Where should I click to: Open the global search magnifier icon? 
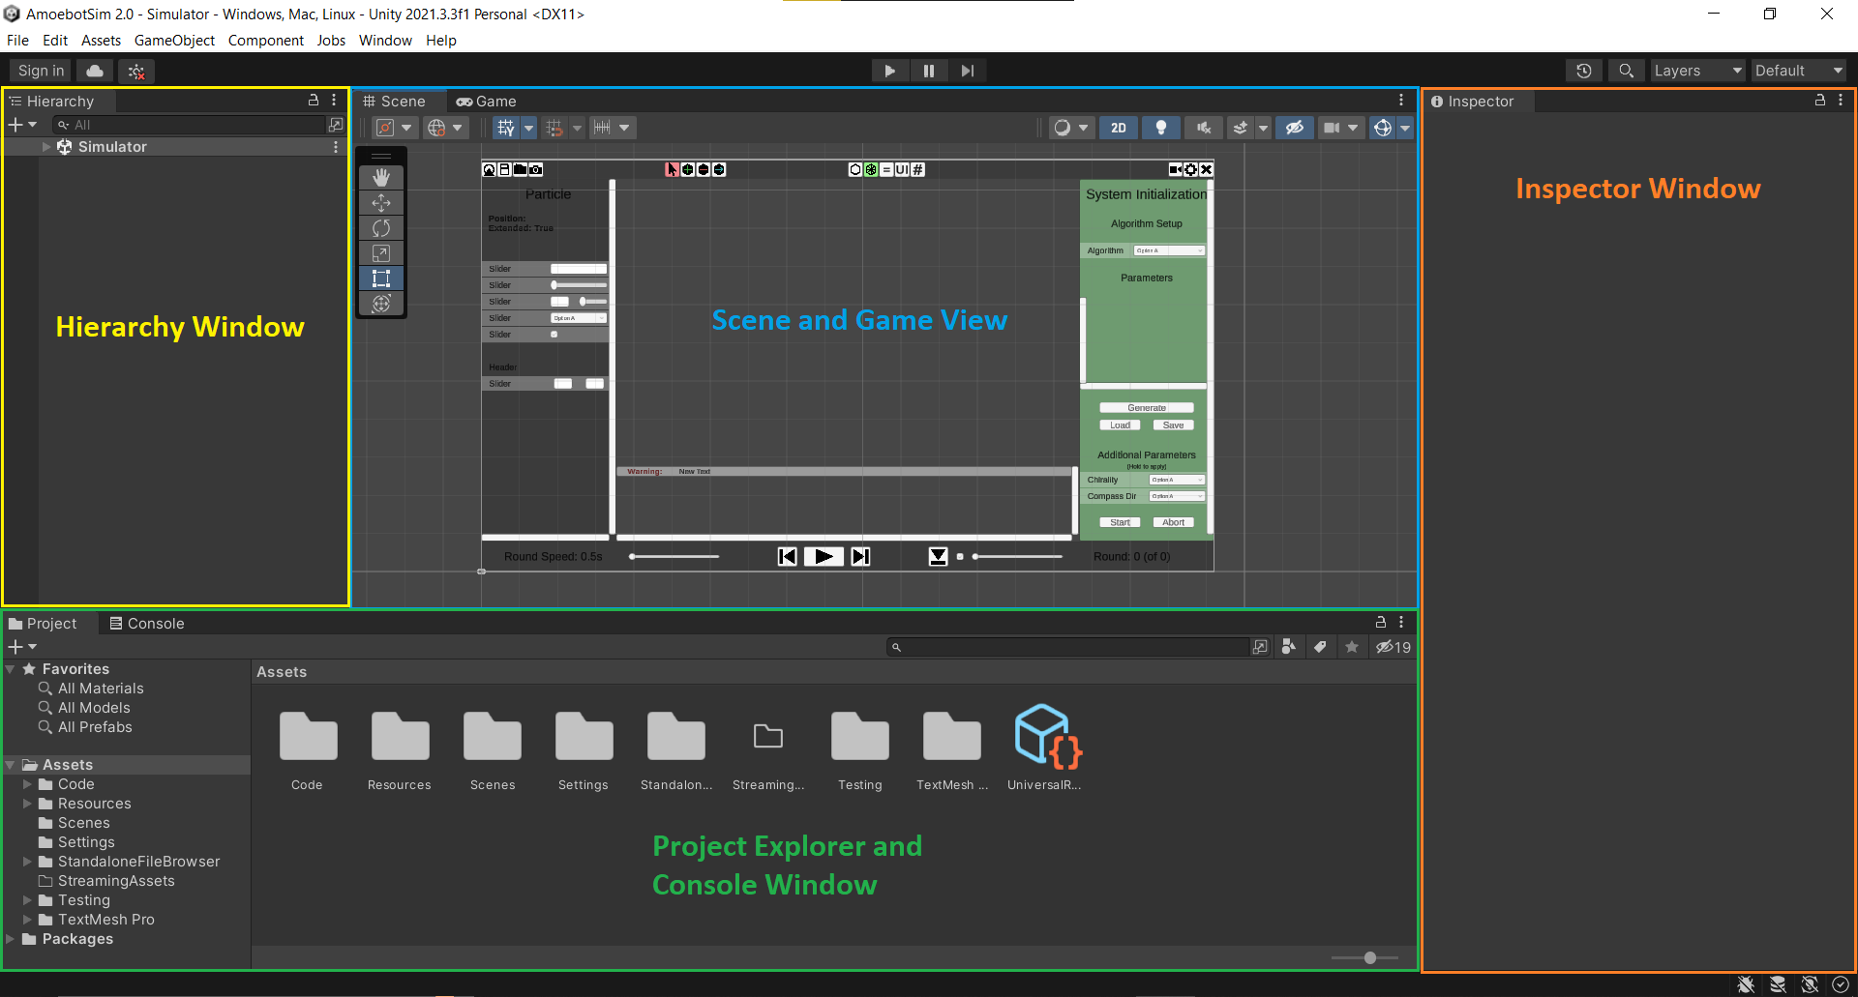pos(1626,71)
